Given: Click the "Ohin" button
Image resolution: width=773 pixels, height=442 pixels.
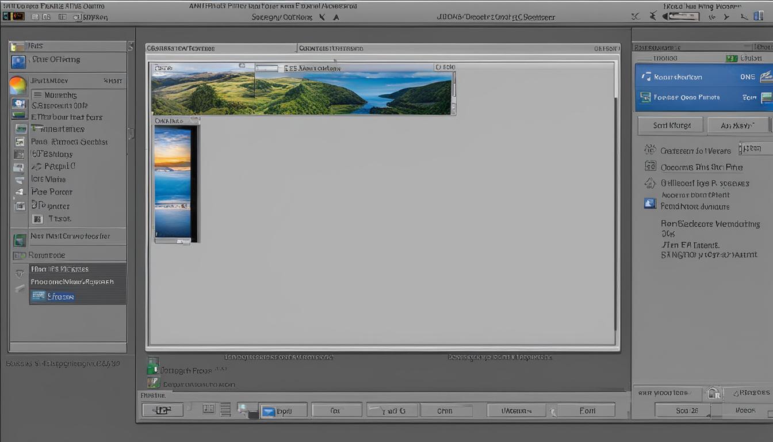Looking at the screenshot, I should tap(445, 411).
